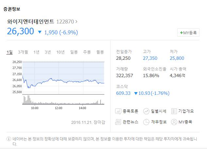Click the MY종목 person icon
This screenshot has width=207, height=149.
pyautogui.click(x=174, y=122)
